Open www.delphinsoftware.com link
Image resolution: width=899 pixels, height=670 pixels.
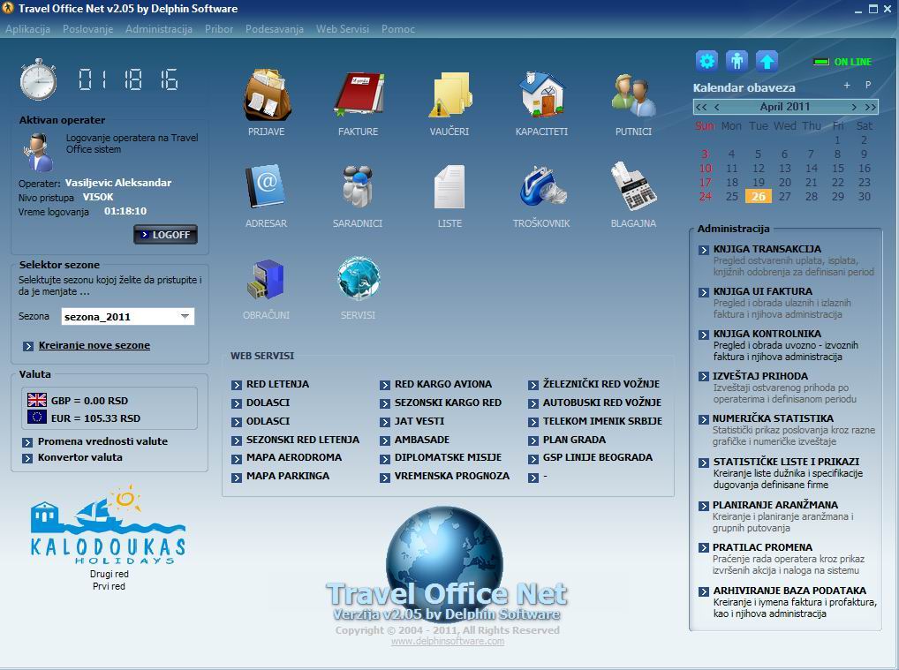click(x=448, y=642)
